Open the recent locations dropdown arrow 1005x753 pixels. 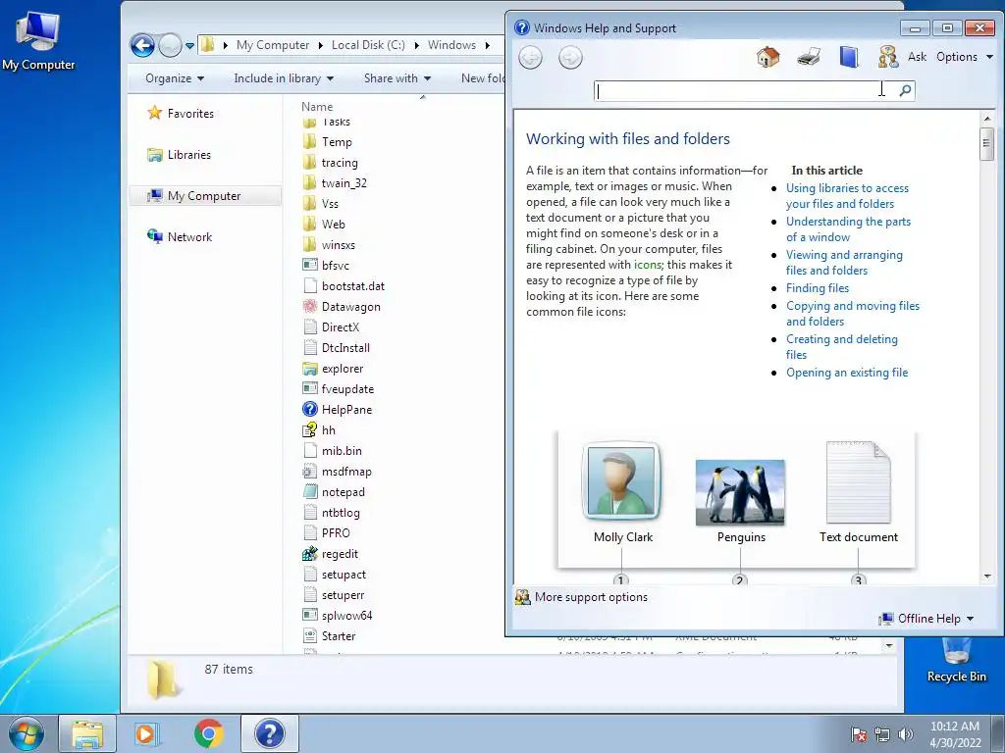point(189,45)
